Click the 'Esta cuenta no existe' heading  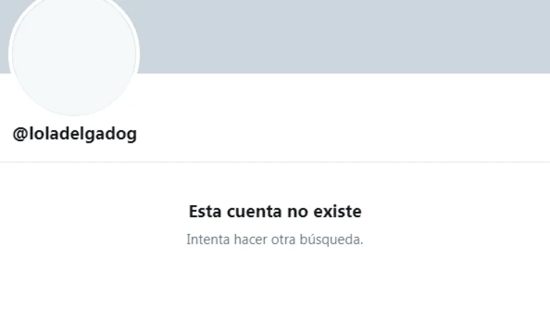(275, 211)
